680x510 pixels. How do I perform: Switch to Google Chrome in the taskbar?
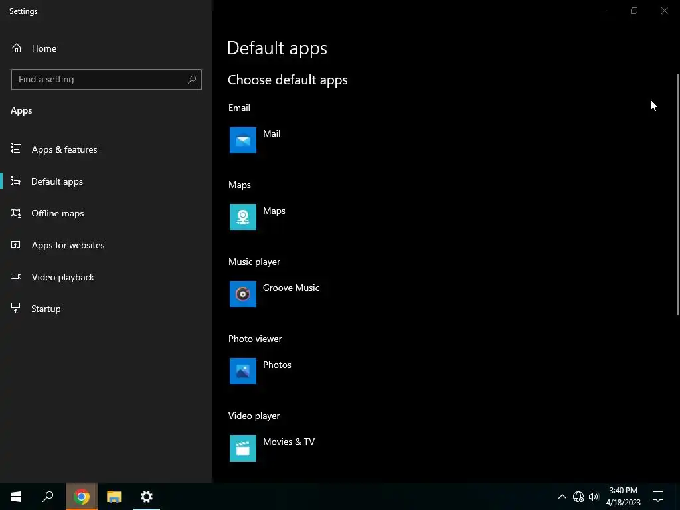click(x=82, y=497)
